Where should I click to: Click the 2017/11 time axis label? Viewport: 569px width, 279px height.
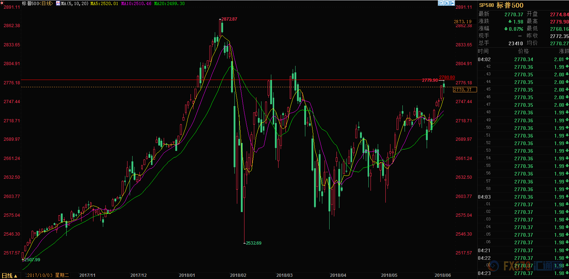87,275
